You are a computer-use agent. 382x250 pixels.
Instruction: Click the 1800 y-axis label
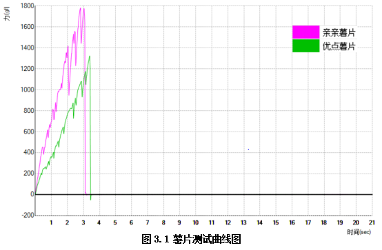pyautogui.click(x=28, y=6)
